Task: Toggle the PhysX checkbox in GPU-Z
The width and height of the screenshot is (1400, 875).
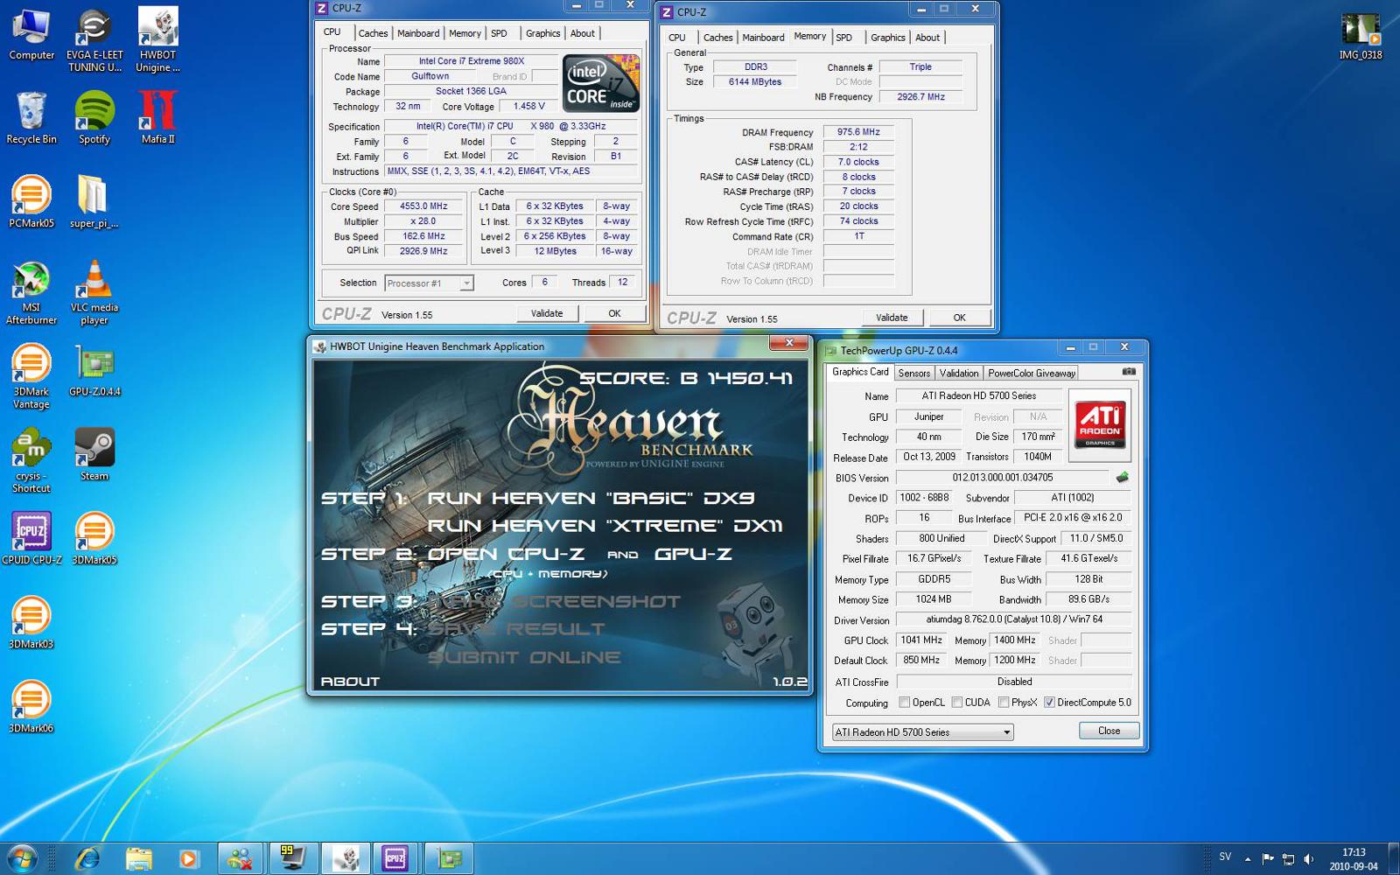Action: (1004, 703)
